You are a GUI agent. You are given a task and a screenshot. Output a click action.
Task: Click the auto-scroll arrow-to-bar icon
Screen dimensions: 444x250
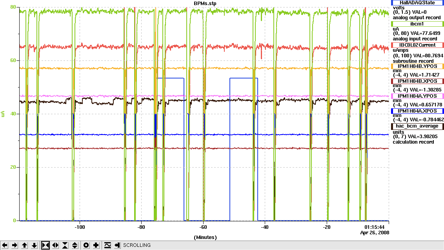tap(117, 245)
